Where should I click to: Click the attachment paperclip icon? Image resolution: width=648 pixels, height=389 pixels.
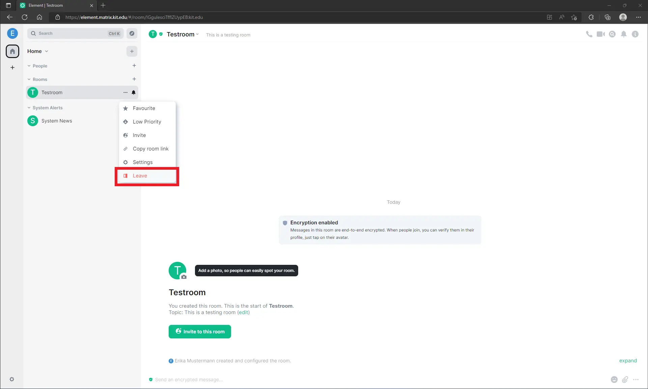(x=625, y=380)
